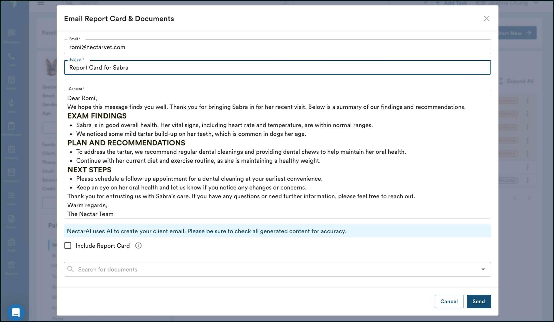Click the Email address field
Image resolution: width=554 pixels, height=322 pixels.
tap(277, 47)
